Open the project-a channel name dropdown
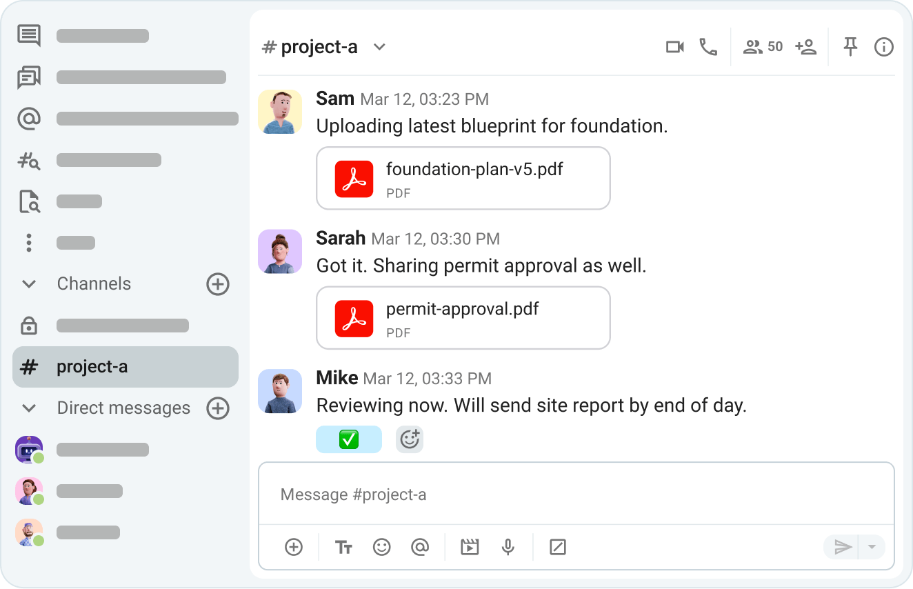 (x=379, y=47)
